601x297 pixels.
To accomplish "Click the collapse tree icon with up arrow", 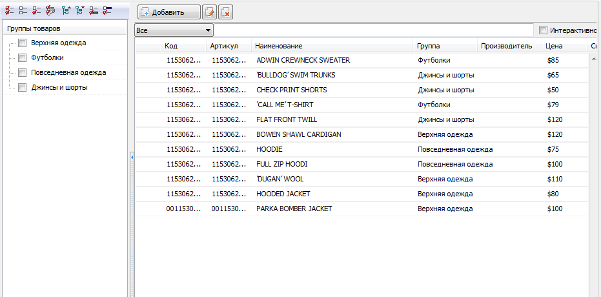I will click(66, 10).
